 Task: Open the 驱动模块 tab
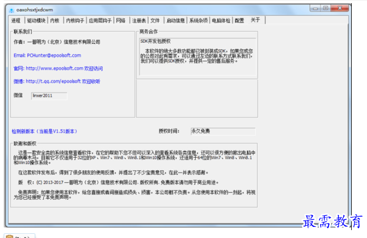coord(36,21)
